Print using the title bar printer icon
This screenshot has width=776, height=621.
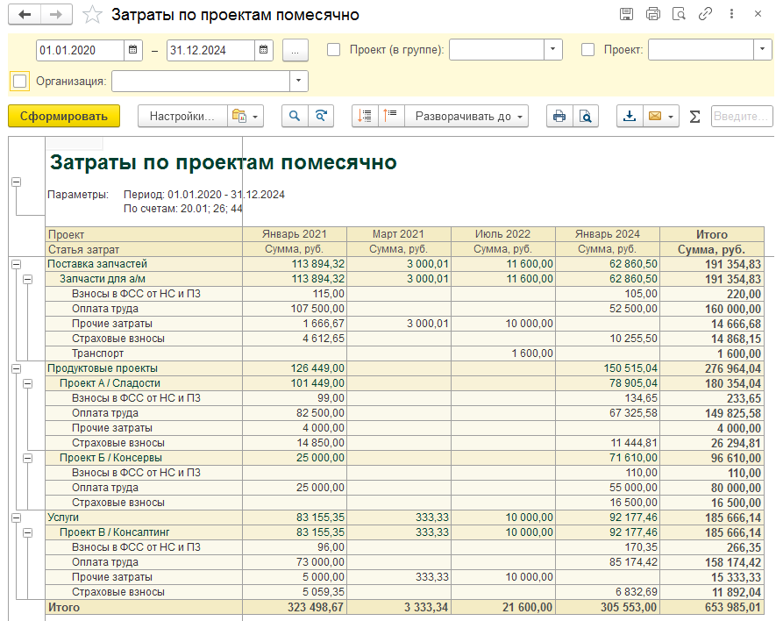click(x=652, y=14)
